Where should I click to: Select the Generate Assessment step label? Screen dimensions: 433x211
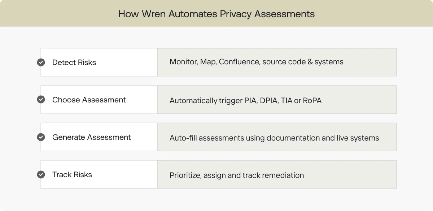(x=92, y=137)
